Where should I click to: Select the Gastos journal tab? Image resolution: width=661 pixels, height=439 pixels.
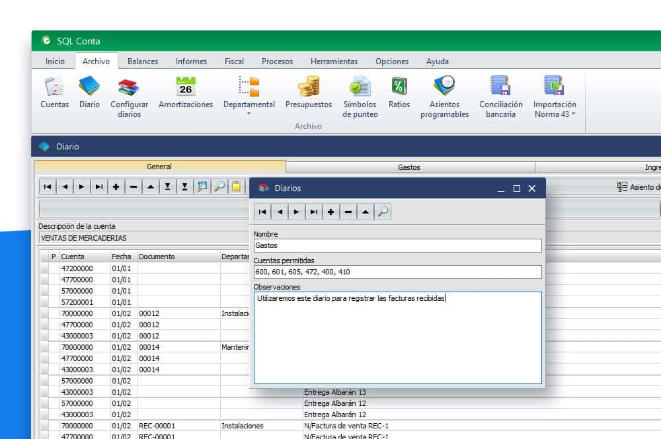pos(409,167)
